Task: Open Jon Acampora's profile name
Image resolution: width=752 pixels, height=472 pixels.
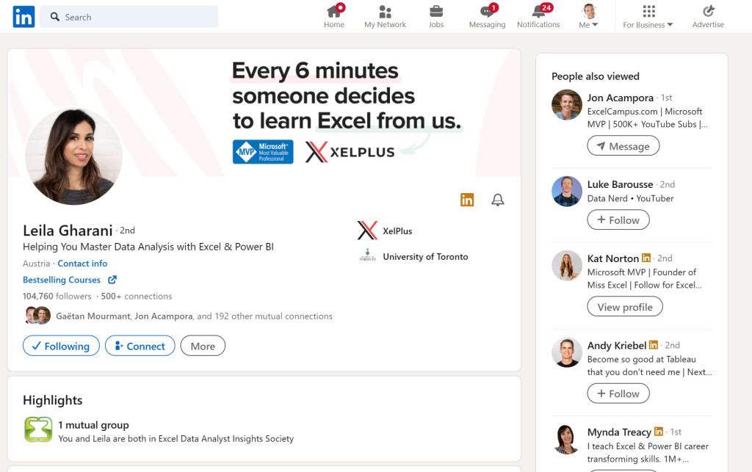Action: point(621,98)
